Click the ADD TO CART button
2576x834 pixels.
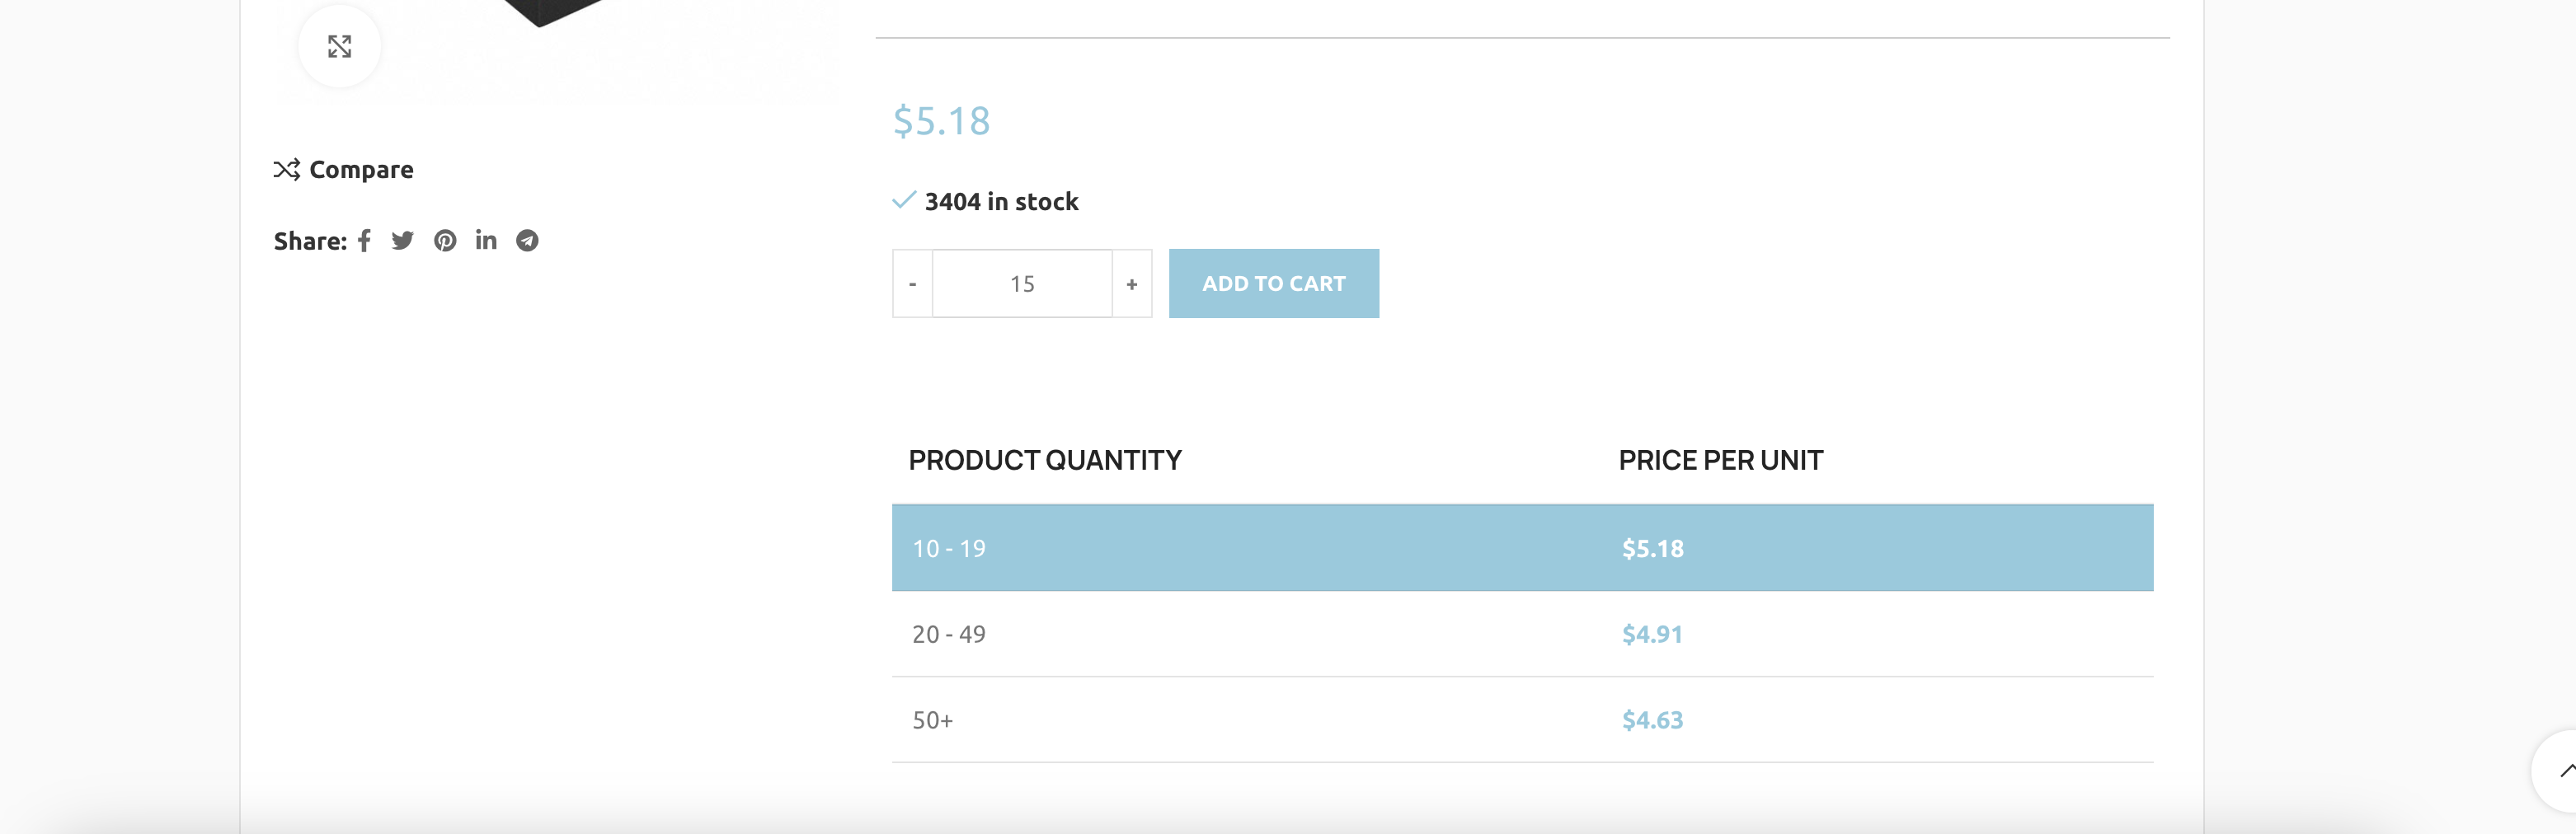(x=1273, y=284)
